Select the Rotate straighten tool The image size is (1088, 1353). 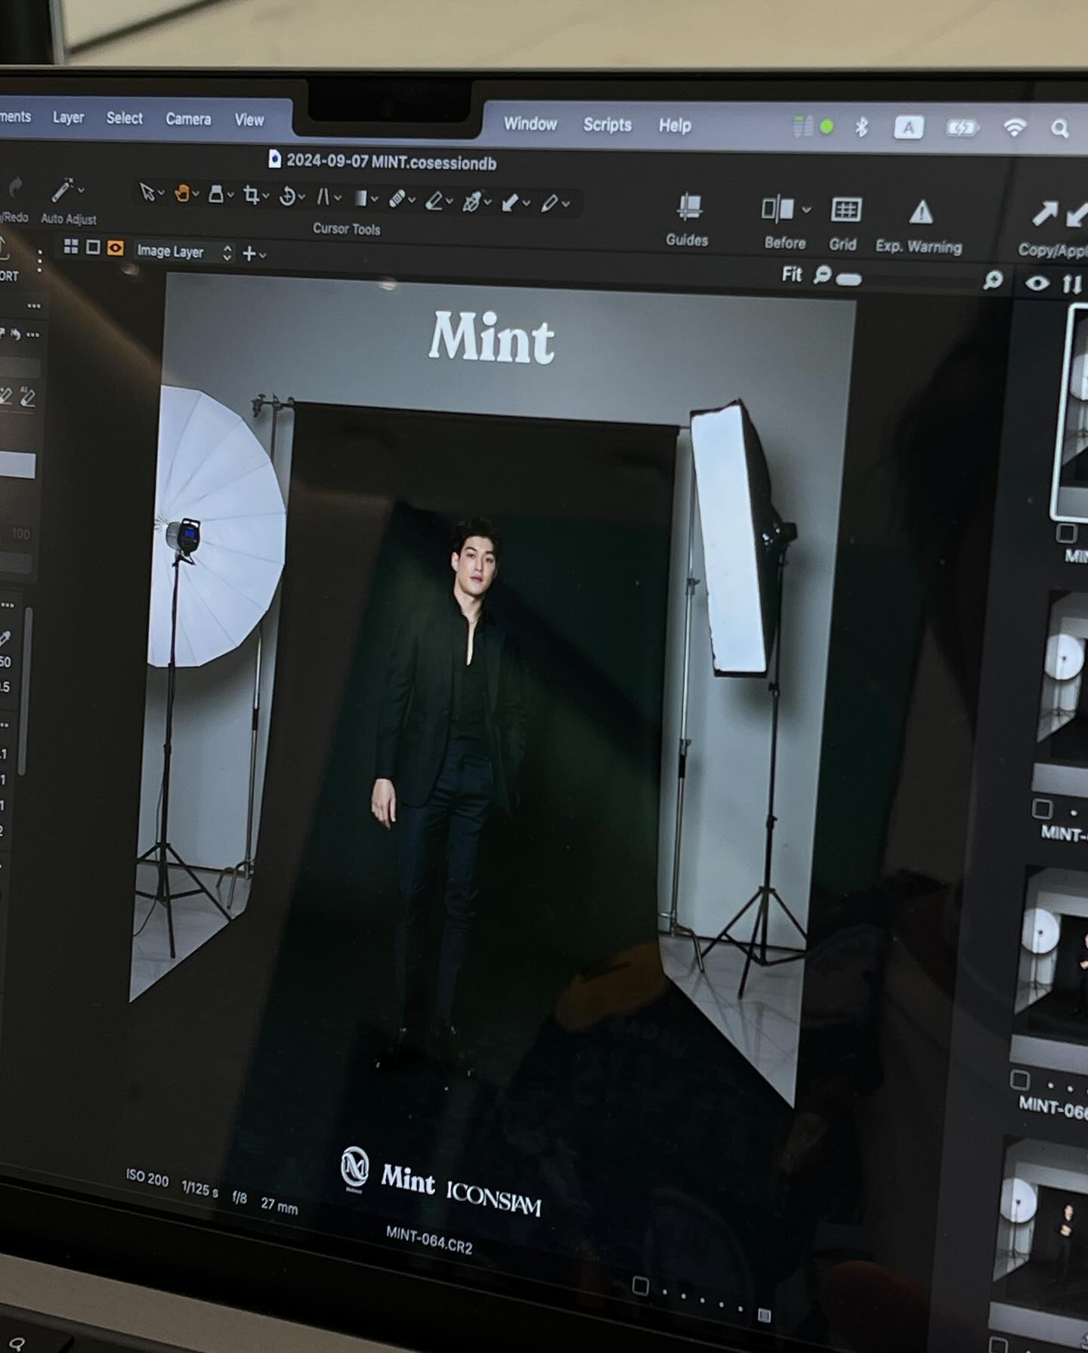pos(287,197)
